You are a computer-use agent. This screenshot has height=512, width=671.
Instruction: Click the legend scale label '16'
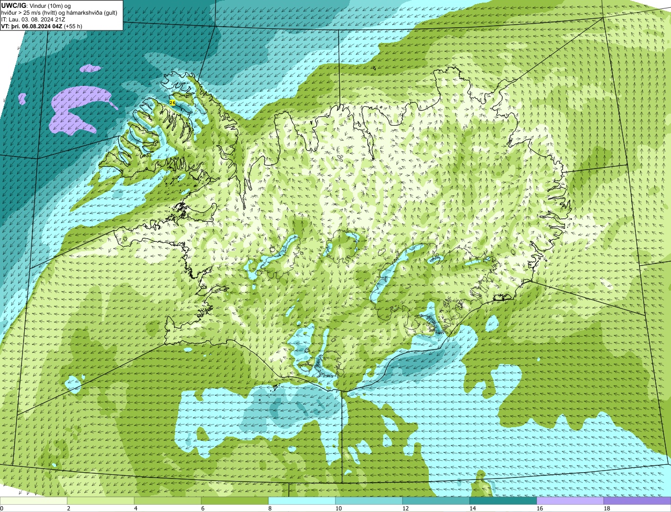pyautogui.click(x=540, y=508)
